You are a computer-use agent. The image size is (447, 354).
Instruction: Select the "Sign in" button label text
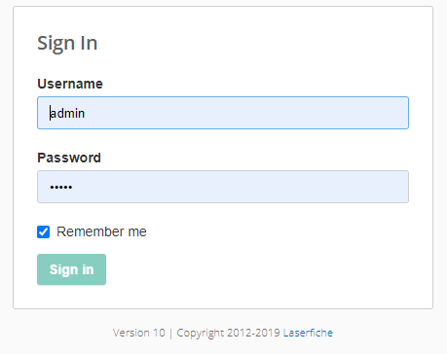[72, 269]
